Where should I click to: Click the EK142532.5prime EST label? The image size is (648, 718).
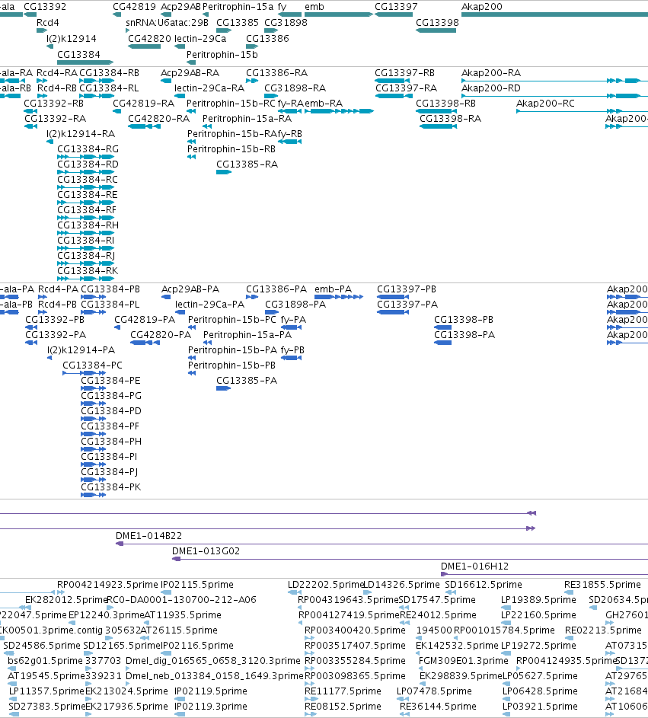(457, 645)
